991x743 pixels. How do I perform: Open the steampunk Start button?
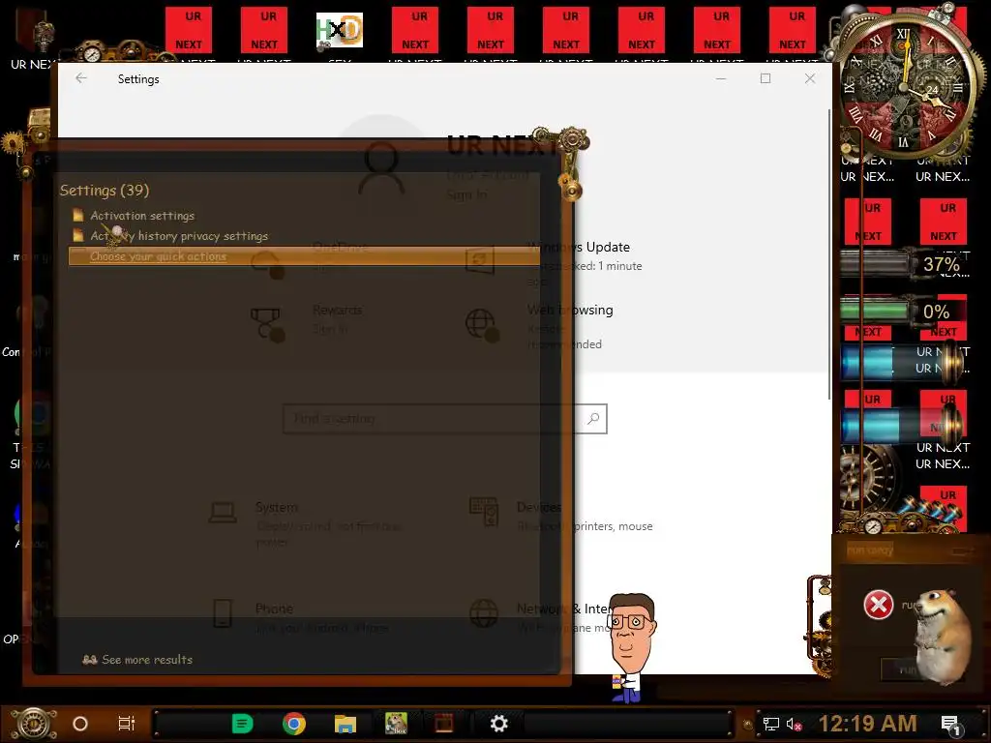coord(34,724)
